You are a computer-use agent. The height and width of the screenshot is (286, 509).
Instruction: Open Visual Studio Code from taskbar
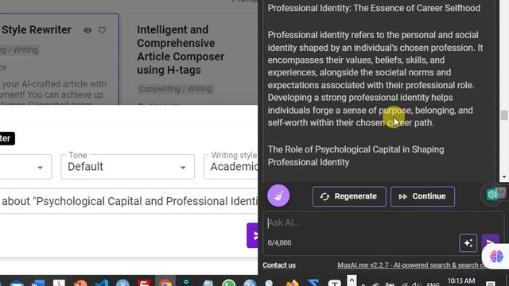click(x=102, y=283)
